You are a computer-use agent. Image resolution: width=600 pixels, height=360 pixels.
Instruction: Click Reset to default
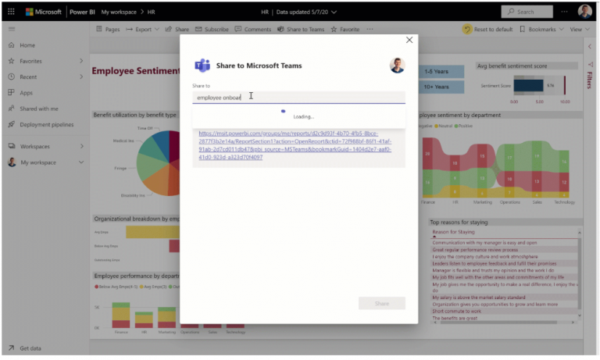click(x=487, y=29)
